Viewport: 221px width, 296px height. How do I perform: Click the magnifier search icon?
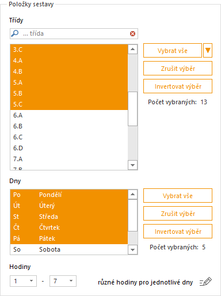click(15, 33)
